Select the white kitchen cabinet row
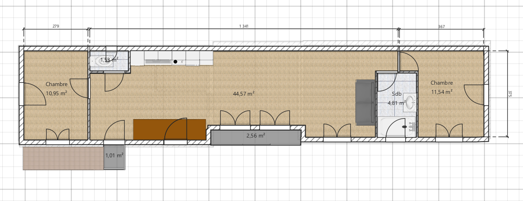The height and width of the screenshot is (201, 523). (172, 58)
